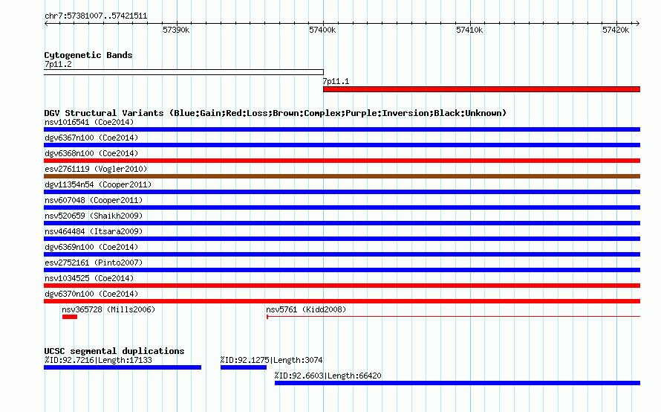Open the UCSC segmental duplications track title
The width and height of the screenshot is (661, 412).
[x=114, y=351]
